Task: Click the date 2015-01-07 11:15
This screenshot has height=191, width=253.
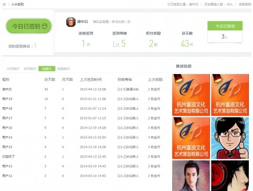Action: tap(93, 118)
